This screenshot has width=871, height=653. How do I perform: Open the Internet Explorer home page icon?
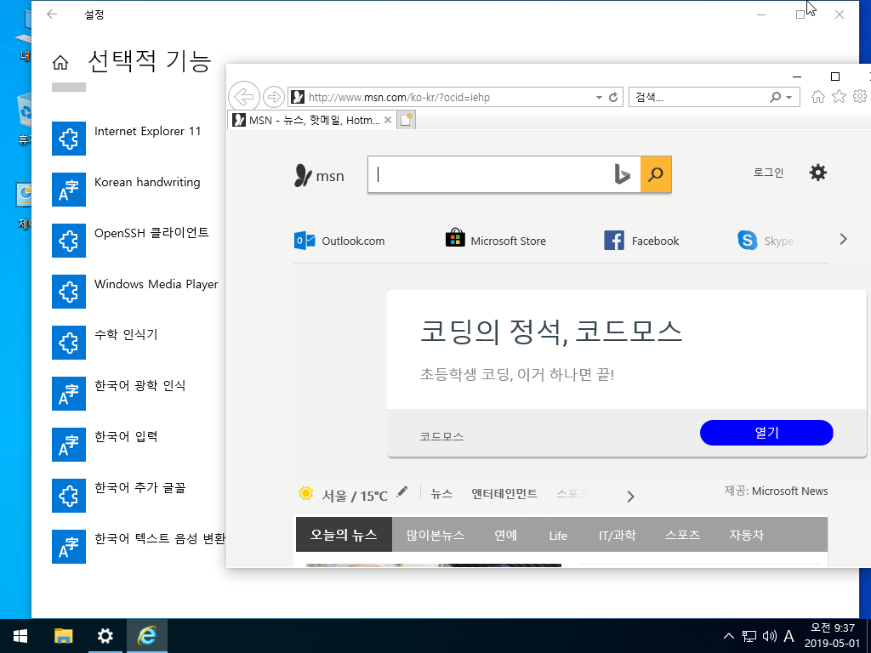point(817,97)
